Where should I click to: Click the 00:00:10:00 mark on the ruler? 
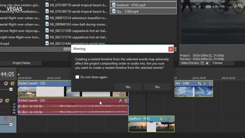[54, 78]
